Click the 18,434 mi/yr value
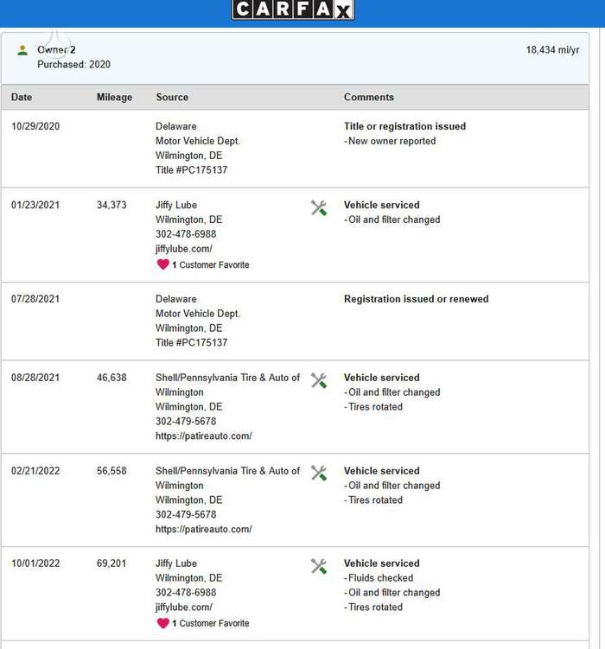Image resolution: width=605 pixels, height=649 pixels. click(552, 50)
